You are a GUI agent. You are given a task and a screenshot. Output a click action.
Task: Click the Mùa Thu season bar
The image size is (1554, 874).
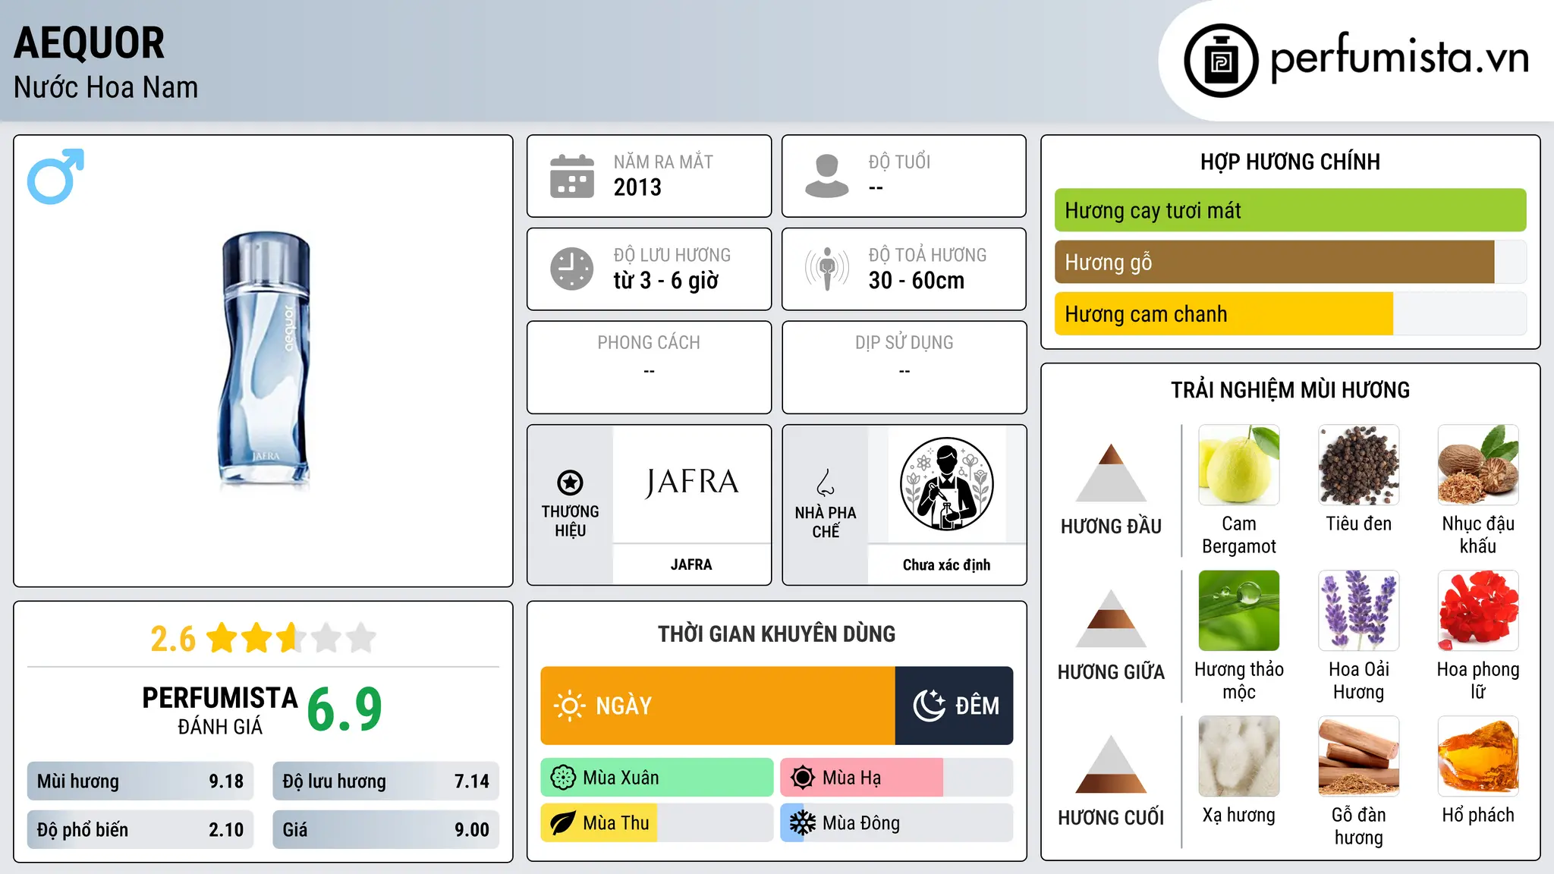657,823
